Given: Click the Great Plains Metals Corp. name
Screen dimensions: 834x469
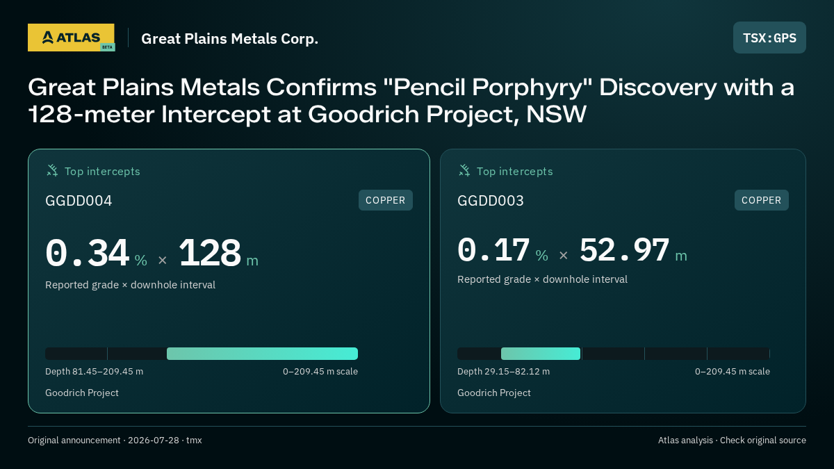Looking at the screenshot, I should click(229, 38).
